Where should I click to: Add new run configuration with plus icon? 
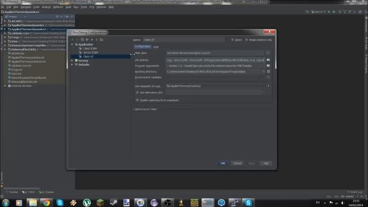pyautogui.click(x=72, y=40)
